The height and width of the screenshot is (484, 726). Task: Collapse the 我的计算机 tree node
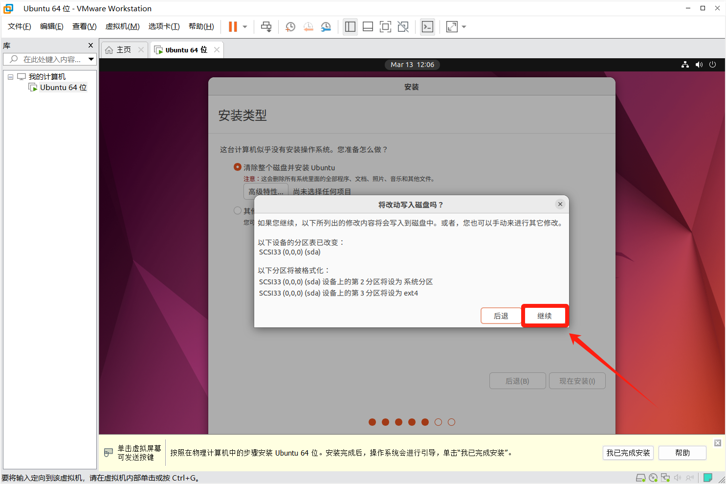click(x=10, y=77)
